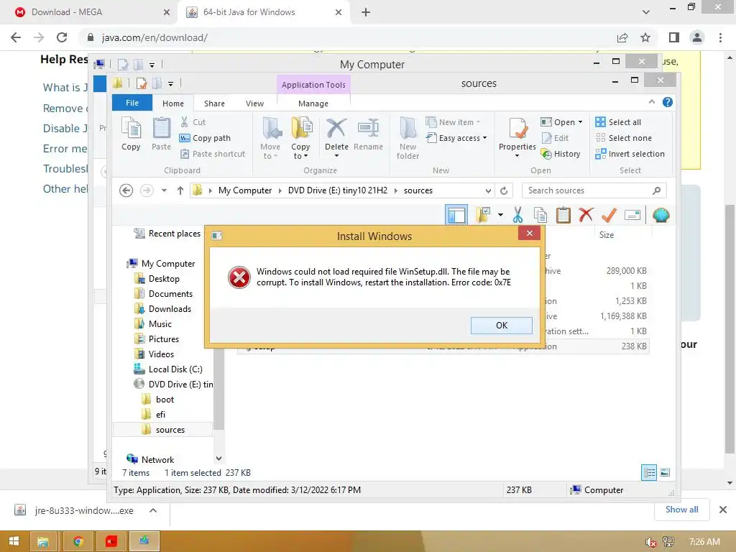This screenshot has width=736, height=552.
Task: Click the New folder icon
Action: coord(408,139)
